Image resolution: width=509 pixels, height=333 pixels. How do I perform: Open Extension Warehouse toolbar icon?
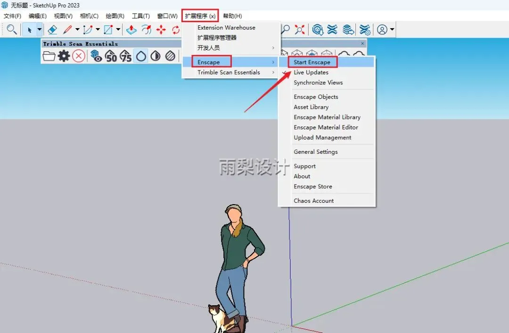click(x=332, y=30)
